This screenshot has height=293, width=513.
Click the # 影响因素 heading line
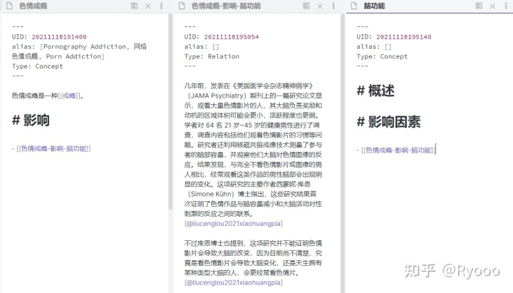click(x=389, y=122)
